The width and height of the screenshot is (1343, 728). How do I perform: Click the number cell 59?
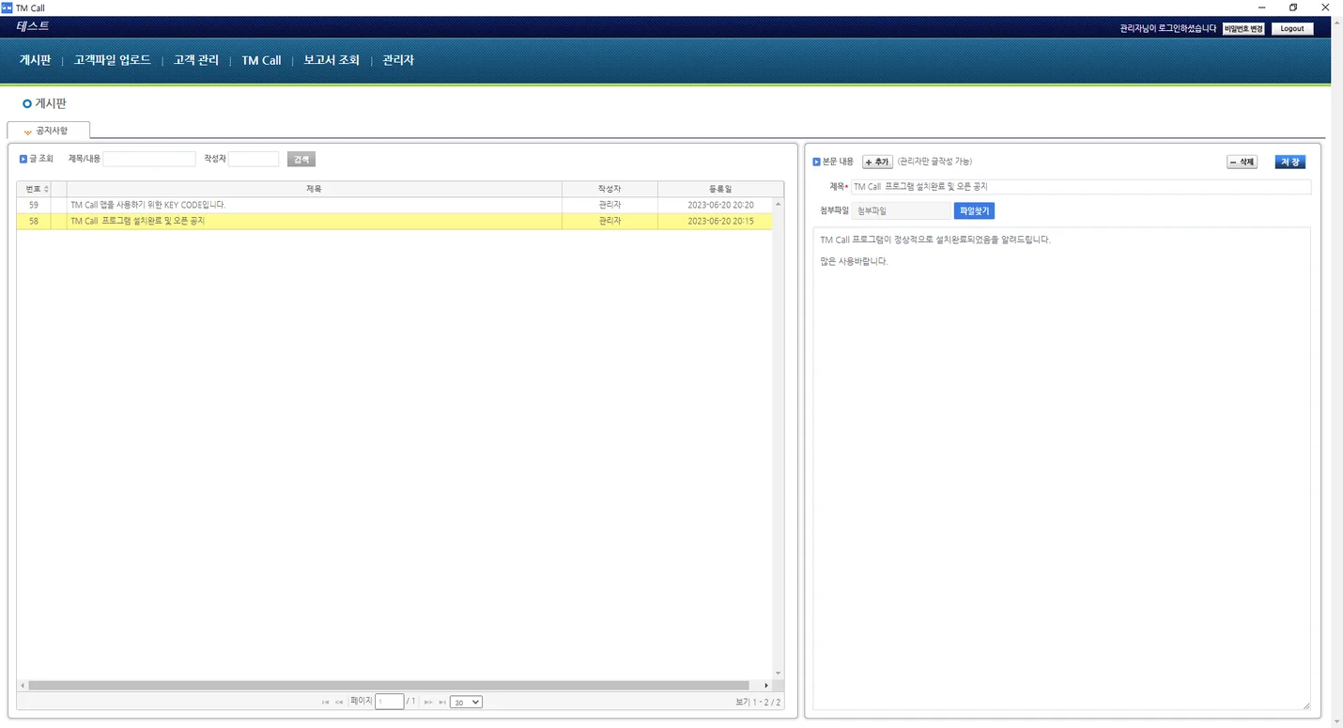34,205
